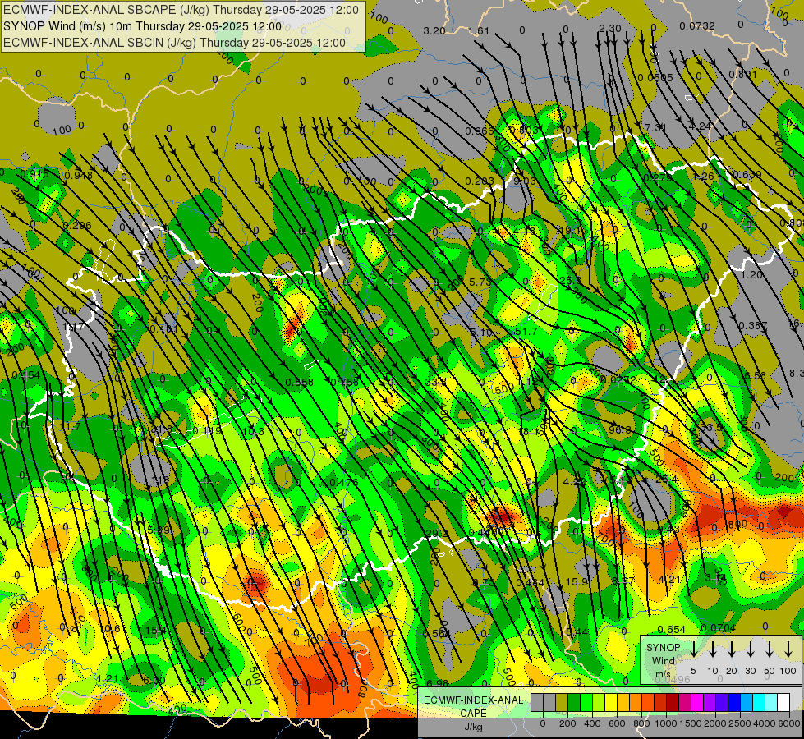Click the 0.756 station value
The image size is (804, 739).
click(345, 382)
